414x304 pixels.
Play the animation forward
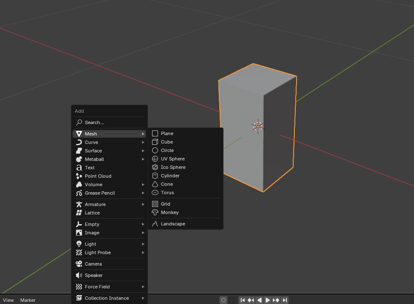pos(267,300)
